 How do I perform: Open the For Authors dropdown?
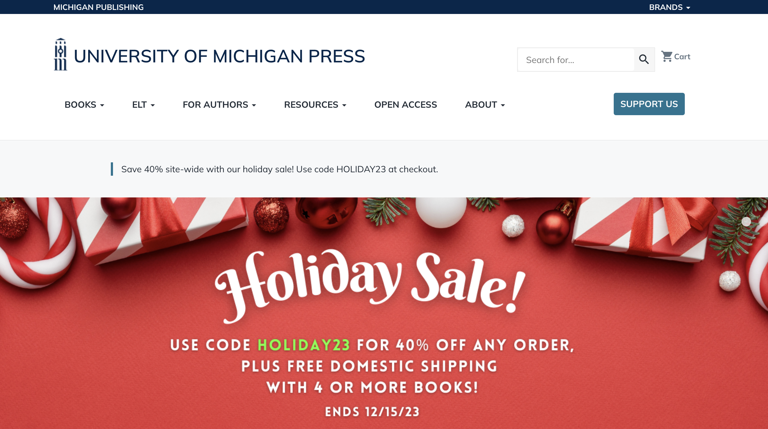click(219, 105)
